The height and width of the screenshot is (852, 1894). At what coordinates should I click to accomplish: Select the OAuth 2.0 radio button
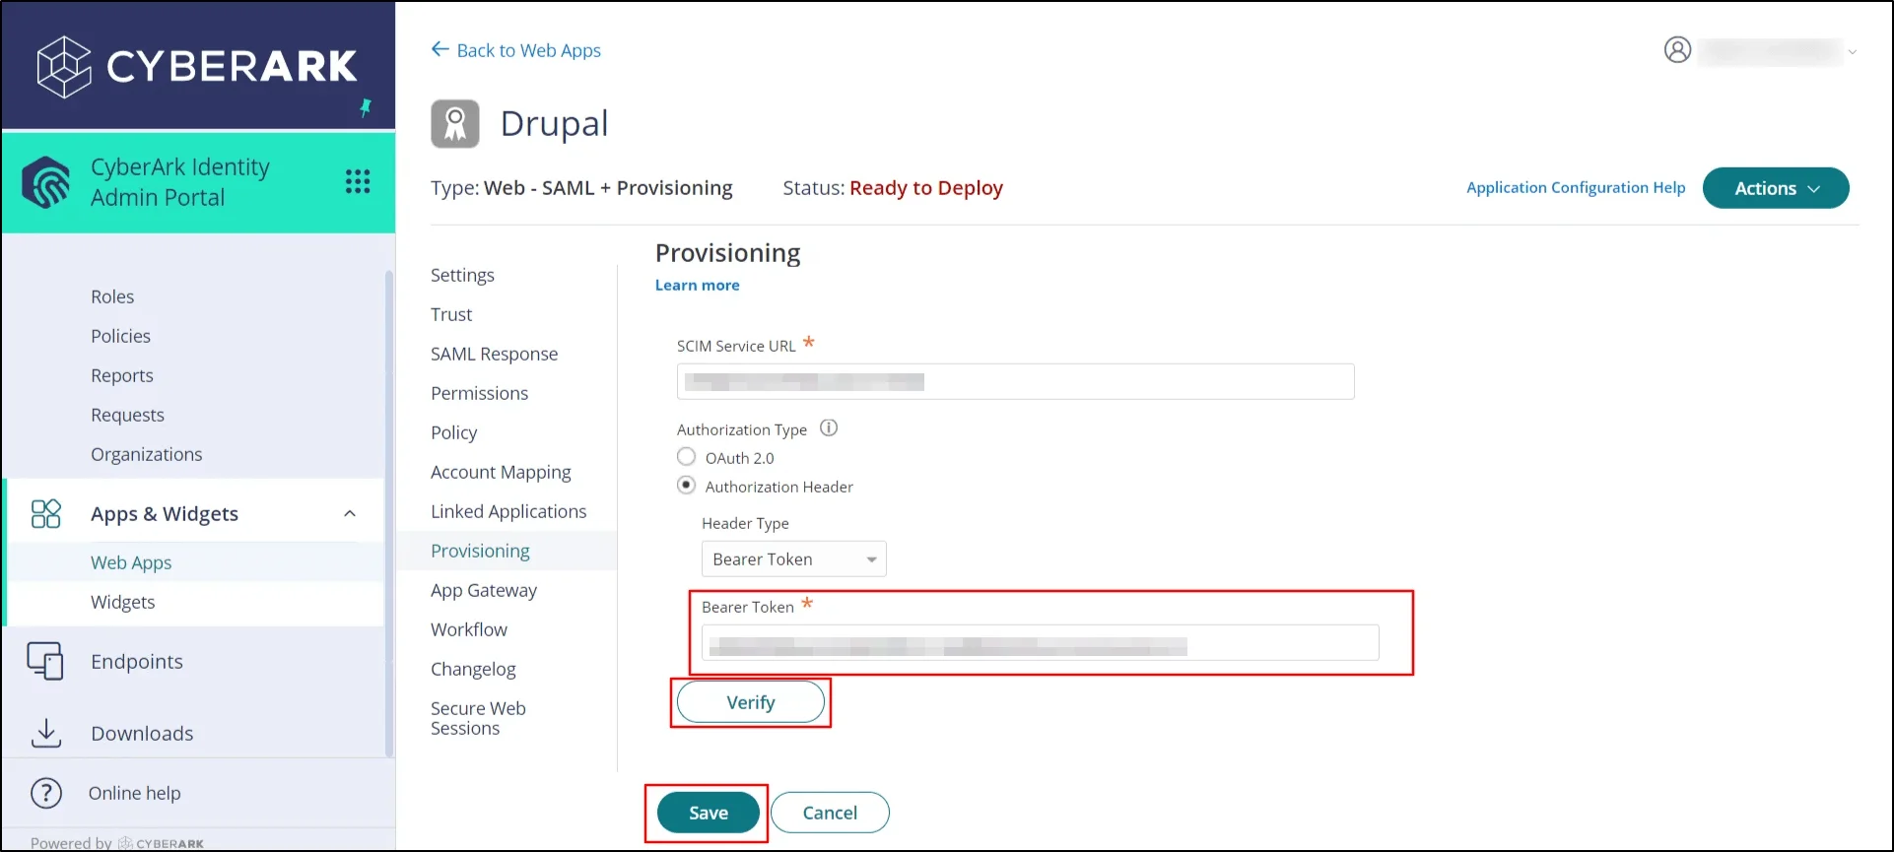(x=686, y=457)
